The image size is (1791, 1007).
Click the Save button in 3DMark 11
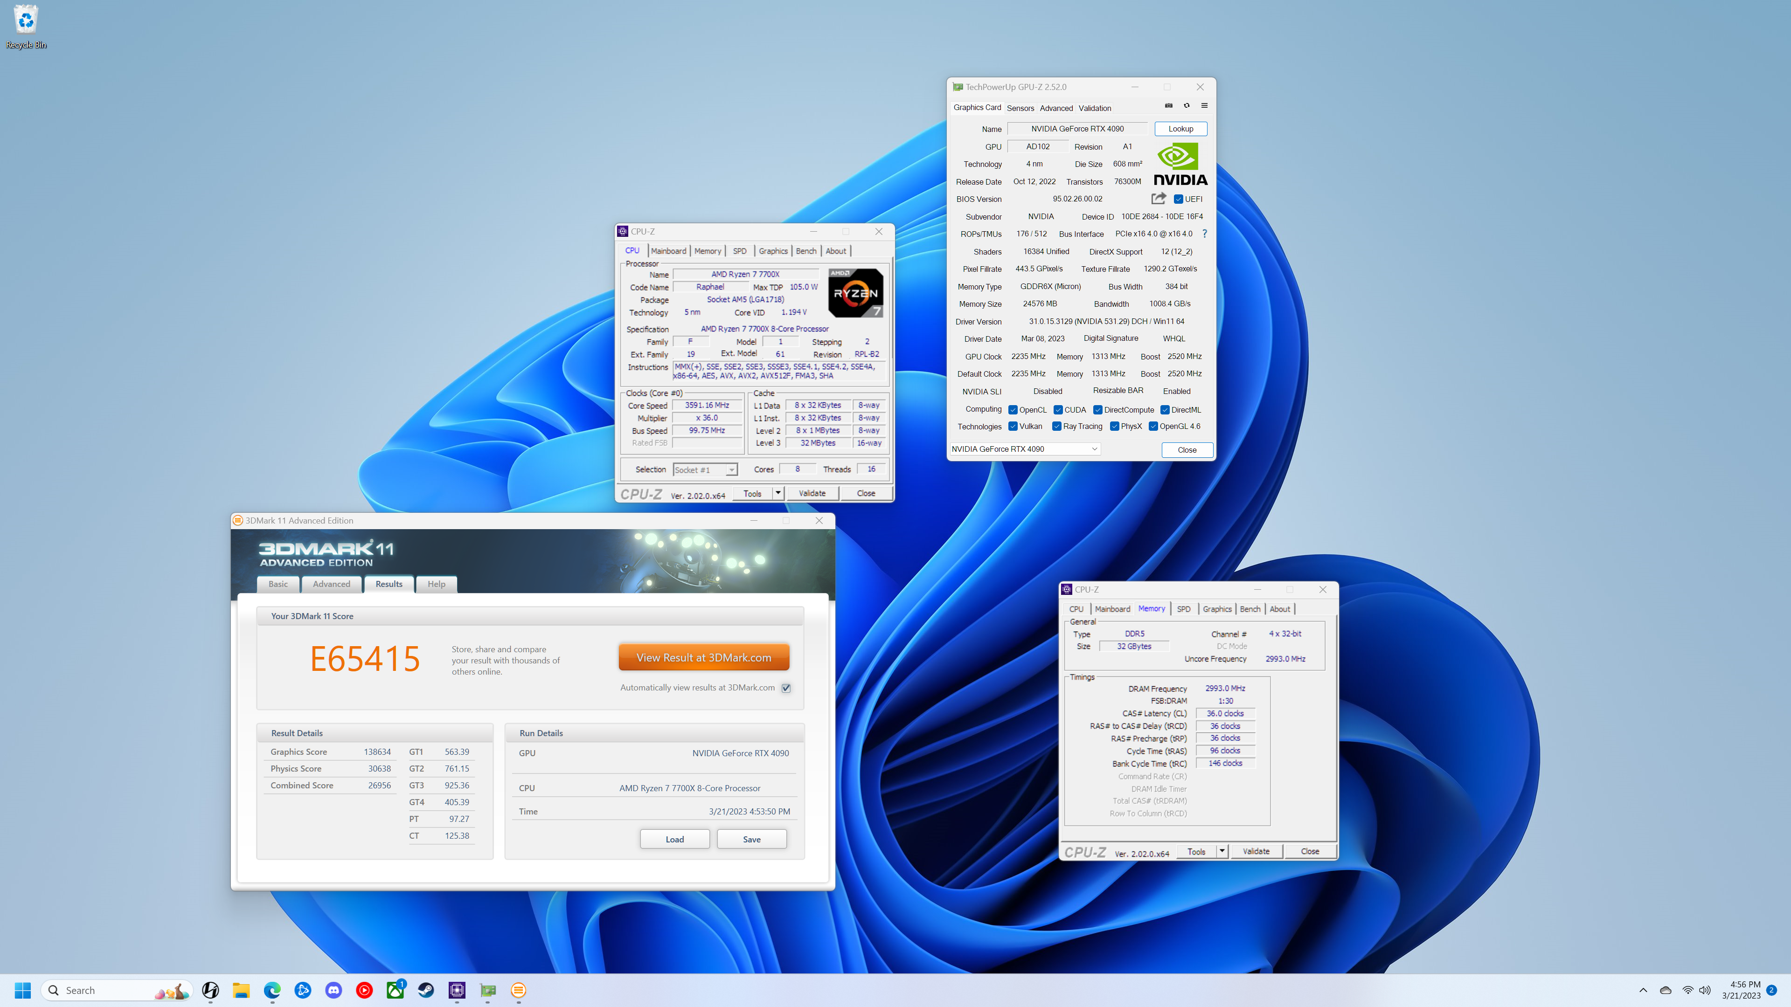pos(751,839)
